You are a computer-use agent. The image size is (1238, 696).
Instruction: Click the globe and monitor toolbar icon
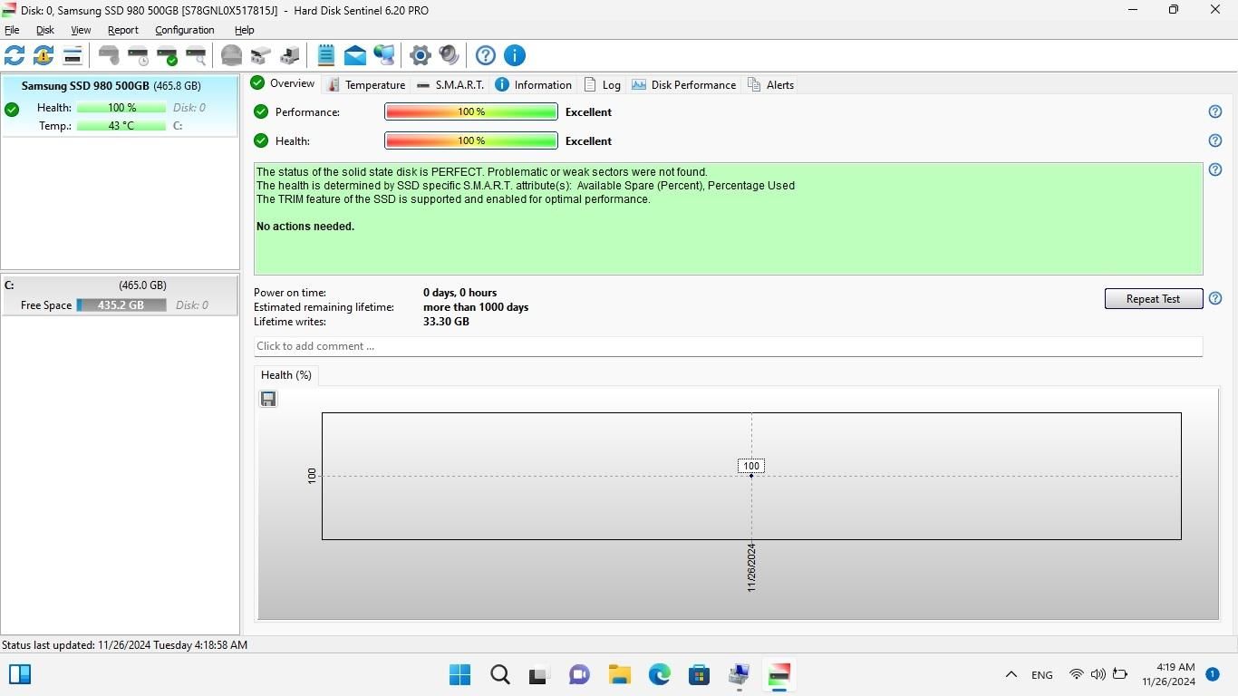(x=384, y=55)
